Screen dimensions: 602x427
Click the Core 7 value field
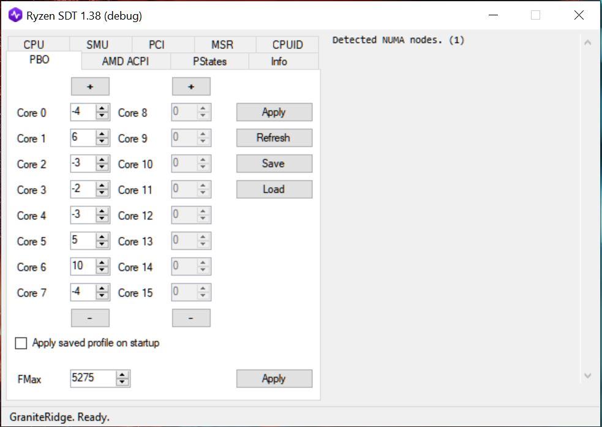83,292
